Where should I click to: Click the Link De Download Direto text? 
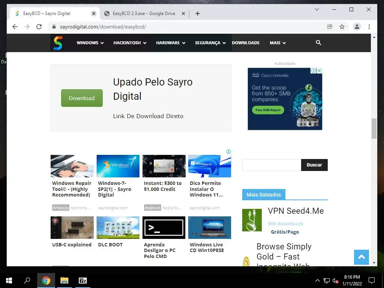148,116
